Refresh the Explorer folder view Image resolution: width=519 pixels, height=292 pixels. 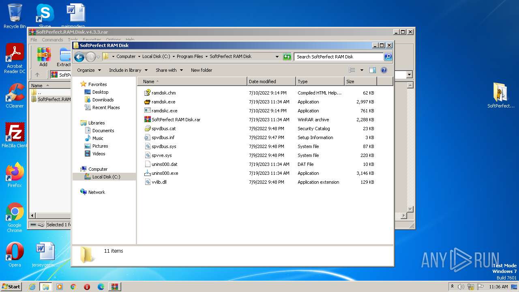[287, 57]
